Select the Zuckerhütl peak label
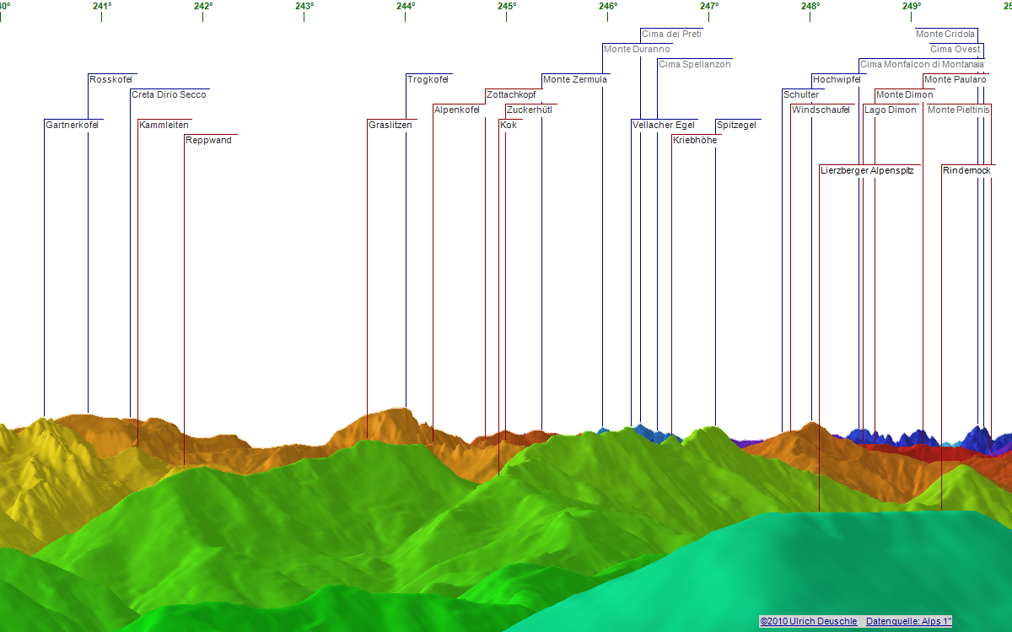 pos(530,110)
